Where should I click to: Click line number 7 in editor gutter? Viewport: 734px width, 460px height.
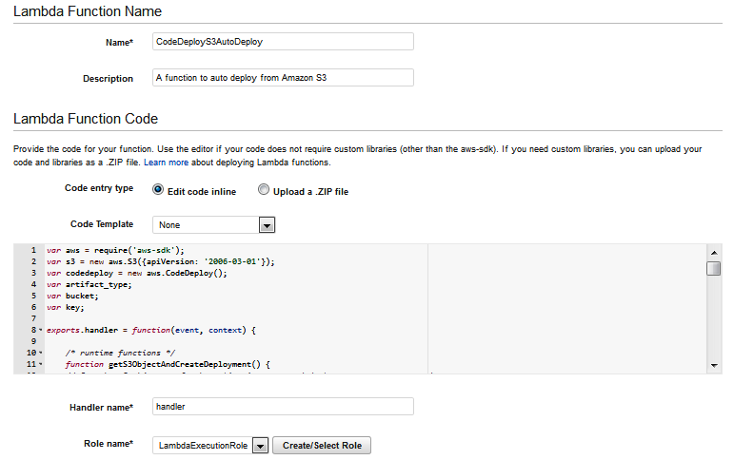pyautogui.click(x=32, y=318)
